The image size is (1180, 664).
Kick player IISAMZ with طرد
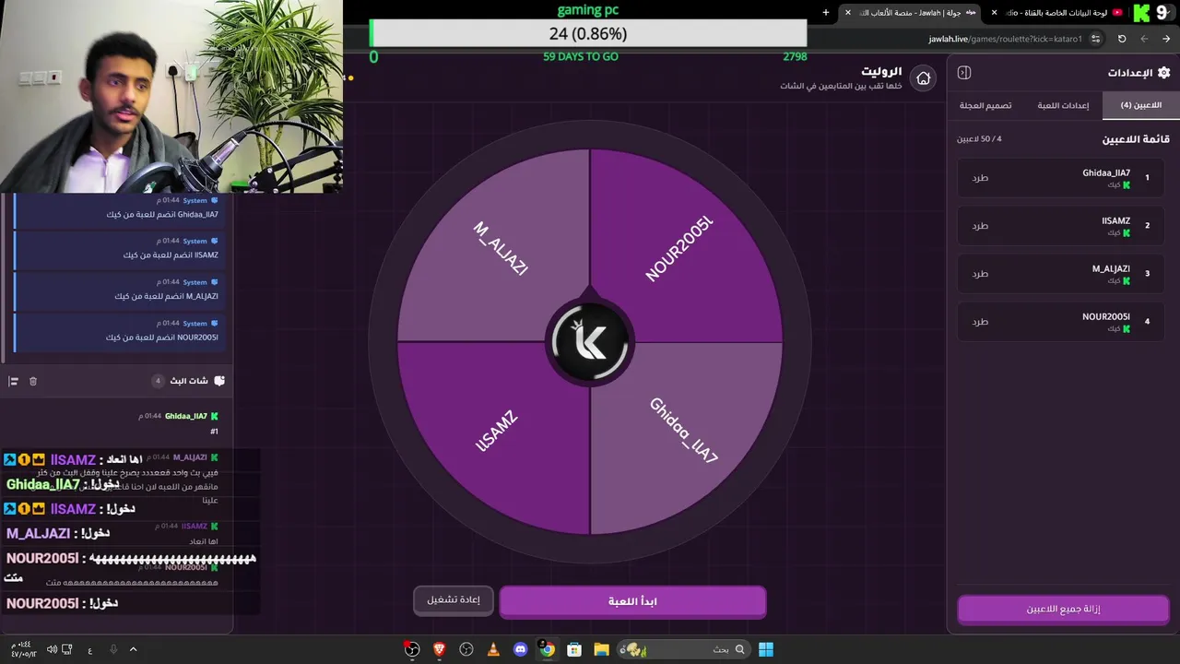tap(980, 225)
